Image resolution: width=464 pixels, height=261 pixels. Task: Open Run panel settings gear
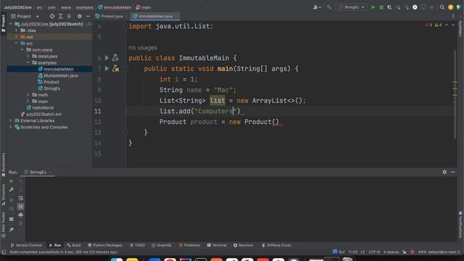444,172
